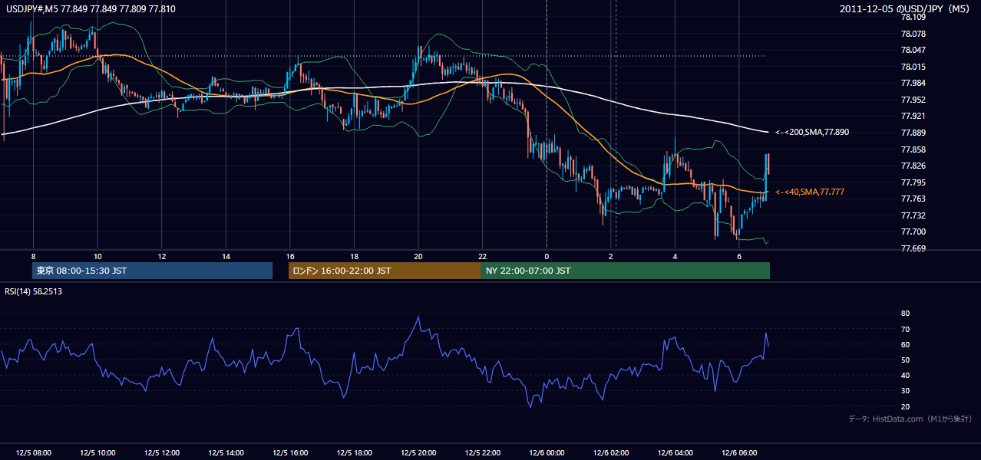981x460 pixels.
Task: Click price level 78.109 on axis
Action: 913,17
